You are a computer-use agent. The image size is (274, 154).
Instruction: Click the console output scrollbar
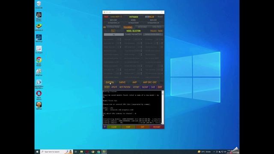163,107
